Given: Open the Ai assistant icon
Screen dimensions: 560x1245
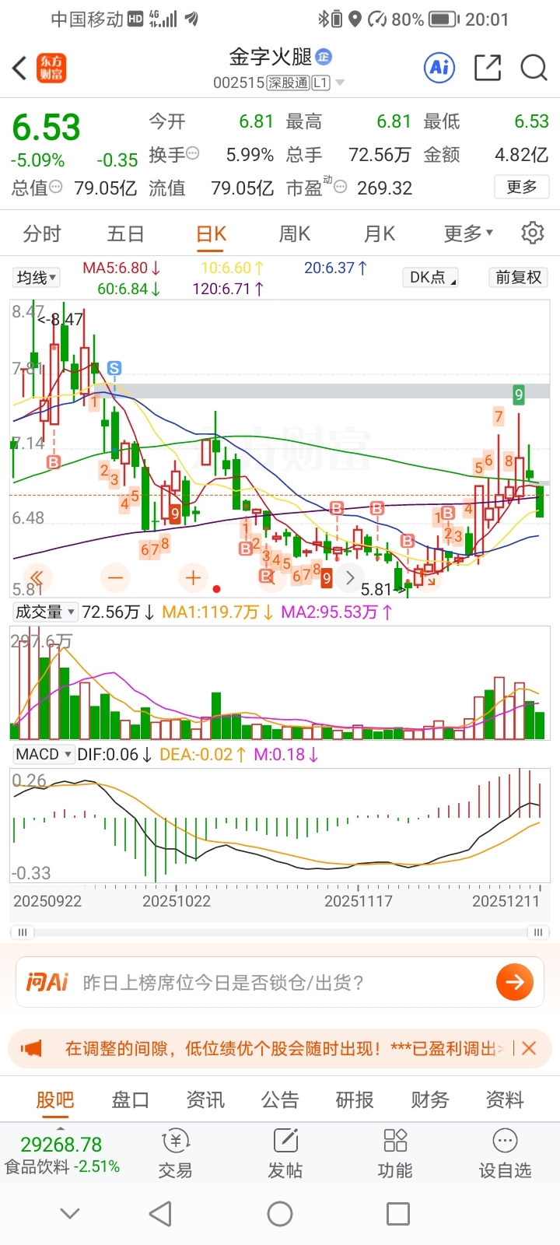Looking at the screenshot, I should [439, 67].
